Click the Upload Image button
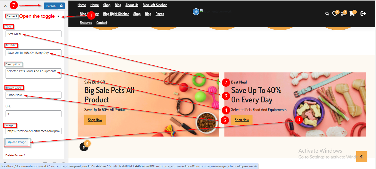The height and width of the screenshot is (169, 376). pyautogui.click(x=17, y=142)
